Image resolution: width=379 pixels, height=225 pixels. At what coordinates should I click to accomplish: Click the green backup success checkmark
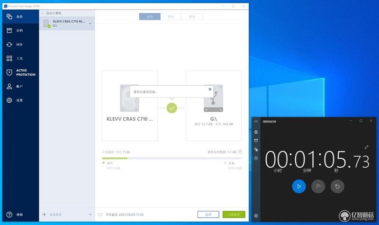(x=171, y=108)
